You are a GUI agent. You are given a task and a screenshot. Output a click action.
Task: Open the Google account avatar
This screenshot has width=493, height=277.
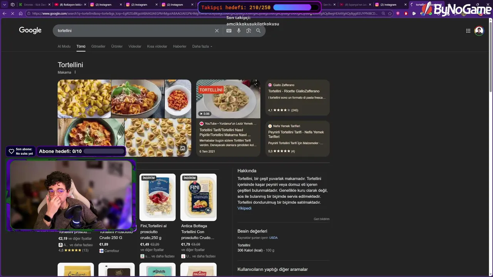479,31
